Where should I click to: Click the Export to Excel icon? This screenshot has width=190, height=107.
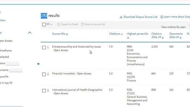coord(58,24)
